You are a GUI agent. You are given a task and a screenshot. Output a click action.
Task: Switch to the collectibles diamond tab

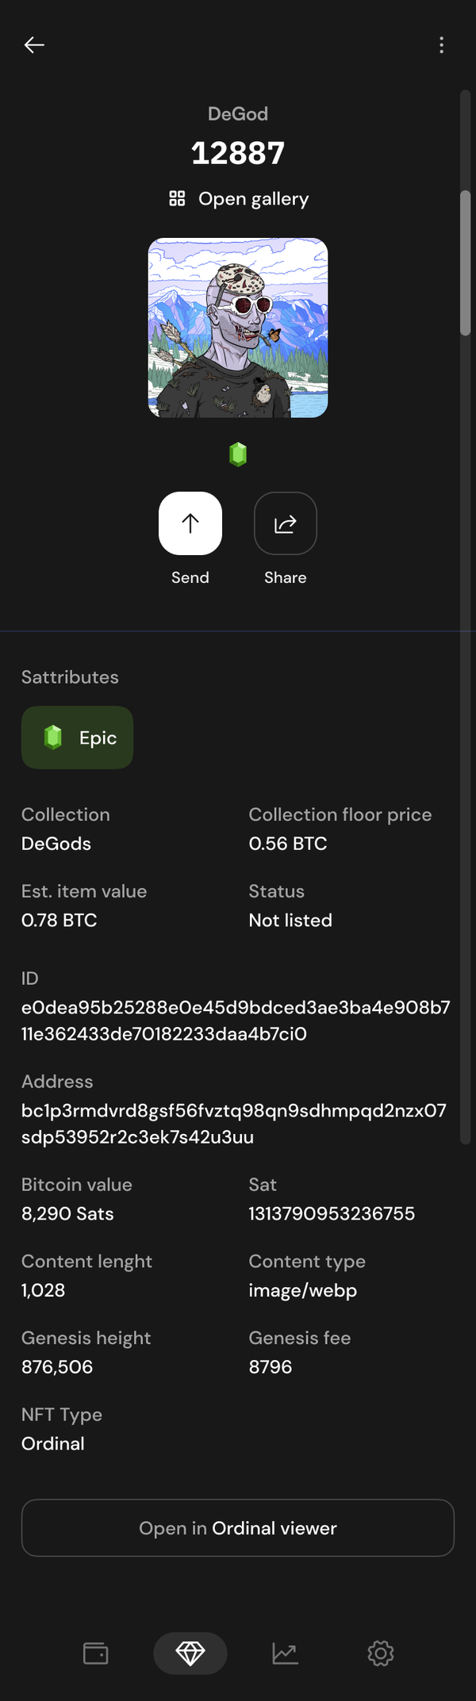tap(190, 1653)
